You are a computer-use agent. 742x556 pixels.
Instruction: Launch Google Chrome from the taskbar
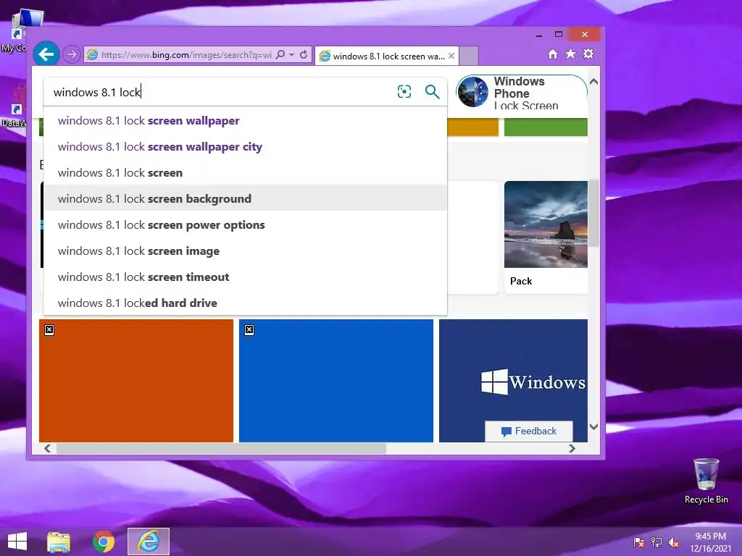(x=104, y=542)
